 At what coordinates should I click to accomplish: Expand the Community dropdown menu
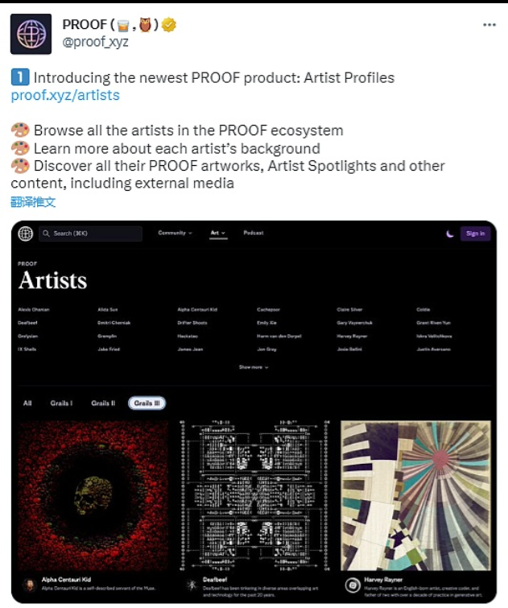point(175,234)
